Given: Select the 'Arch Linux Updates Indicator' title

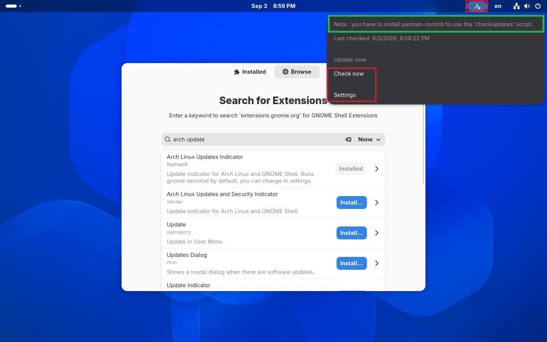Looking at the screenshot, I should [x=205, y=157].
